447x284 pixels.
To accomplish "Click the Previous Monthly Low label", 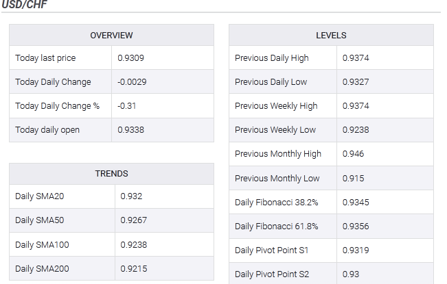I will point(277,178).
